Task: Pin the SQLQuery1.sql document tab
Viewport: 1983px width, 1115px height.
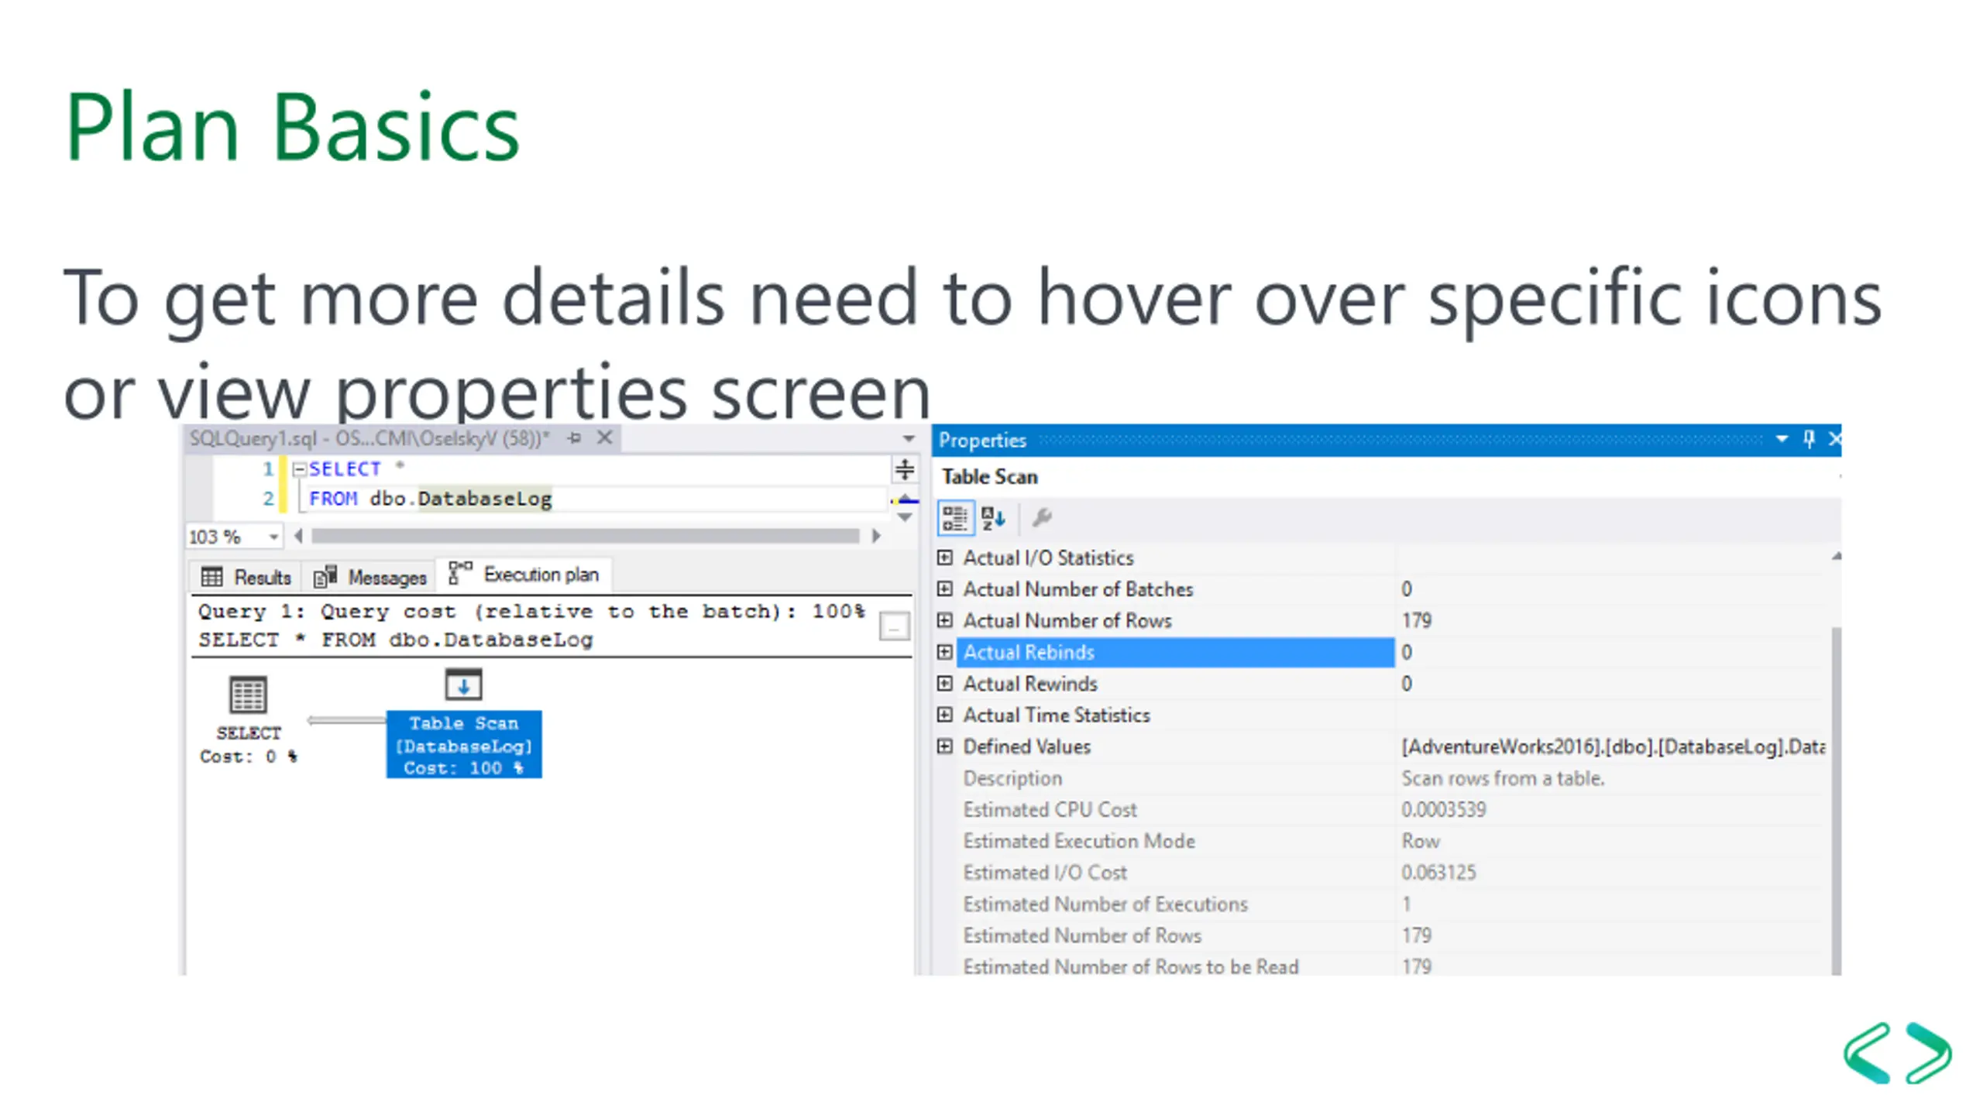Action: point(574,438)
